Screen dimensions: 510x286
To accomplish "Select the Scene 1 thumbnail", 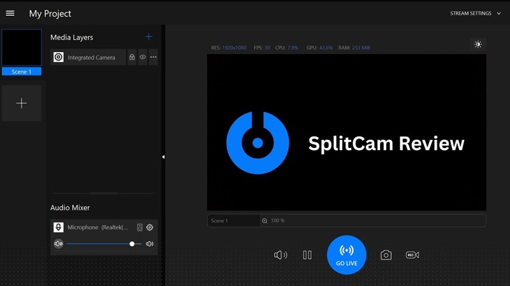I will pos(22,48).
